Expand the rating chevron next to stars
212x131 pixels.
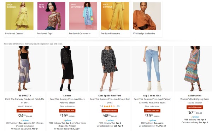point(116,106)
